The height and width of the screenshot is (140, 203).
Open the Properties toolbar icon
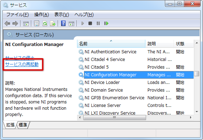pyautogui.click(x=36, y=24)
